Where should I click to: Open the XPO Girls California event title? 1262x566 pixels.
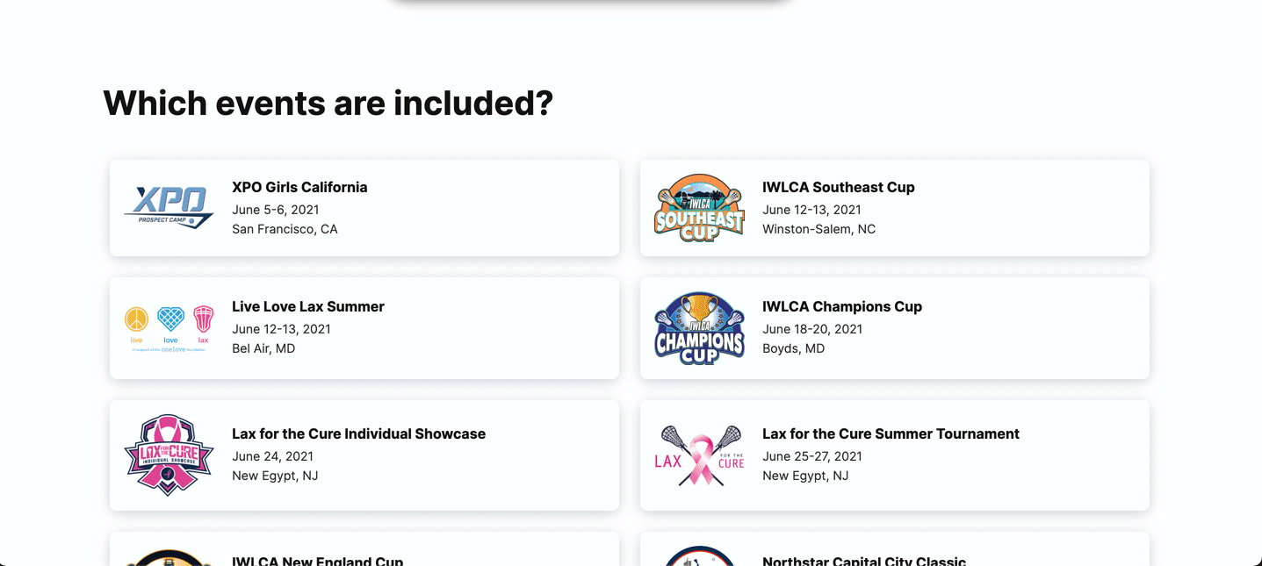[299, 187]
